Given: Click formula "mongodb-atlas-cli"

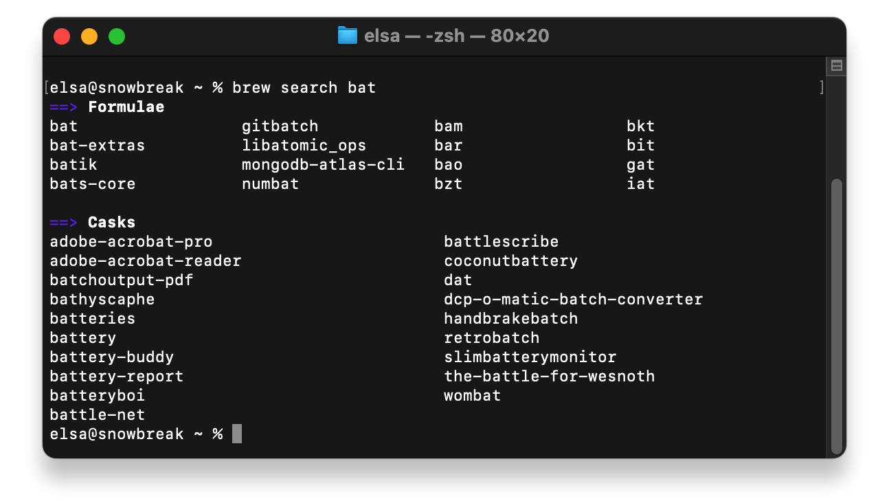Looking at the screenshot, I should 324,165.
